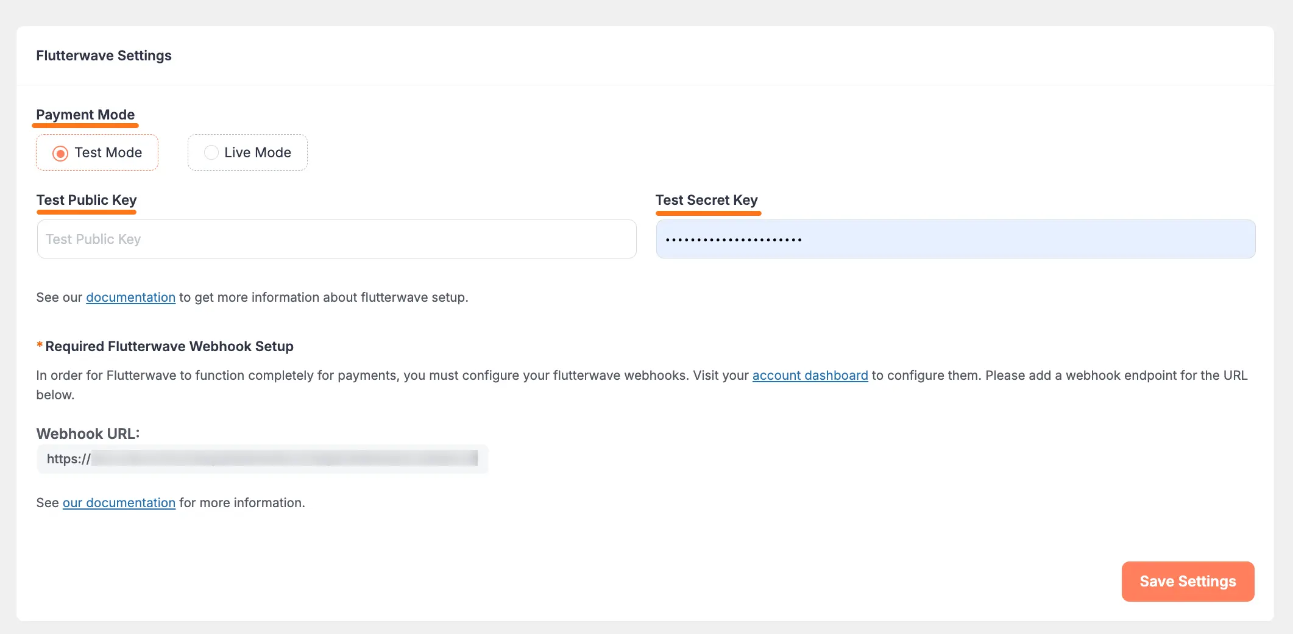The image size is (1293, 634).
Task: Click the Test Public Key label
Action: pyautogui.click(x=86, y=199)
